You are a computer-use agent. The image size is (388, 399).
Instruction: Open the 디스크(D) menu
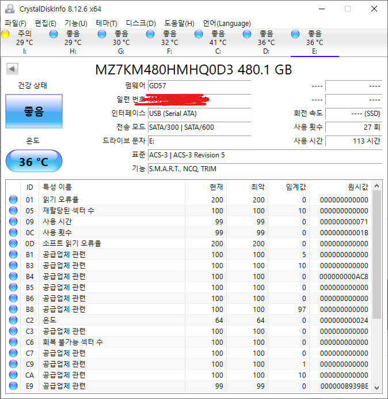point(141,24)
